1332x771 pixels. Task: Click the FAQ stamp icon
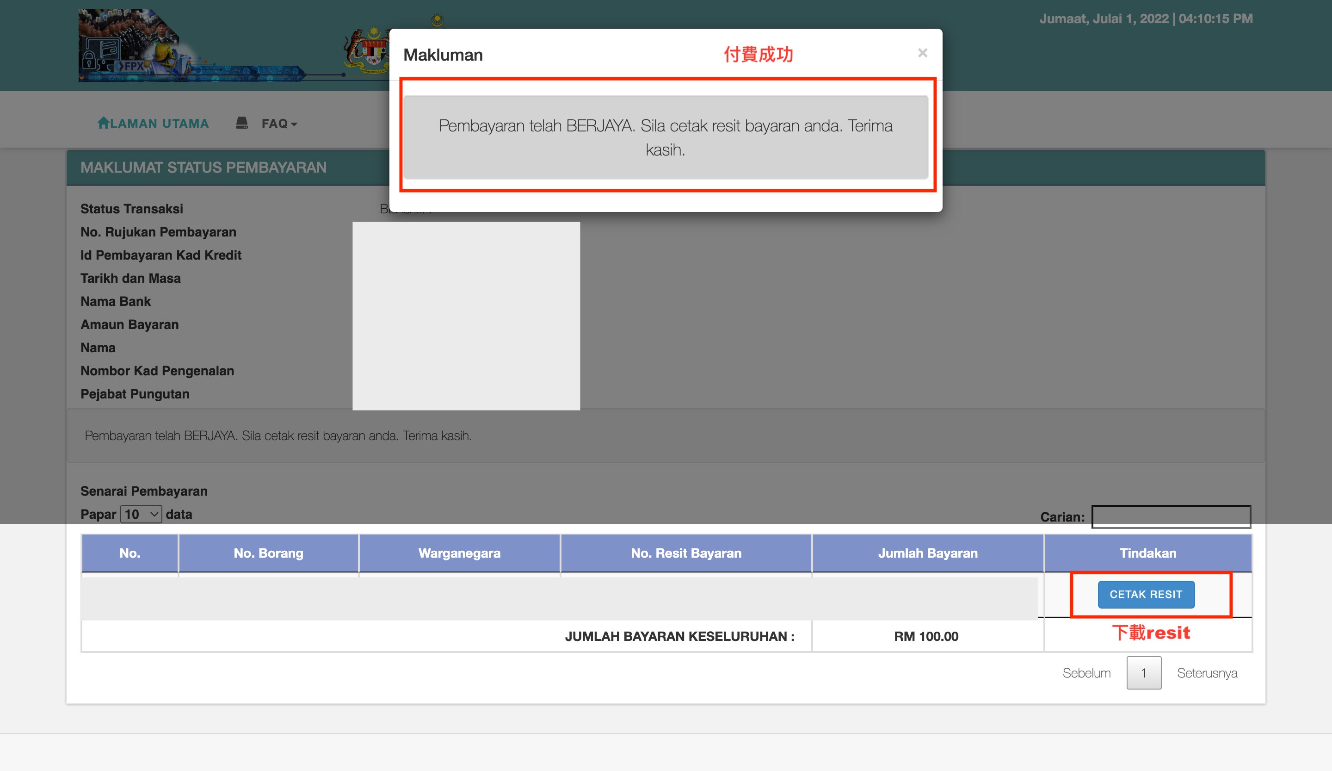pyautogui.click(x=241, y=123)
